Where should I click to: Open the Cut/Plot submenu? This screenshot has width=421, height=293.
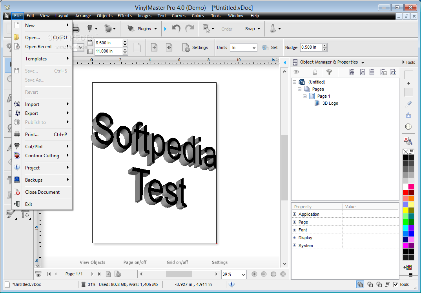point(42,147)
